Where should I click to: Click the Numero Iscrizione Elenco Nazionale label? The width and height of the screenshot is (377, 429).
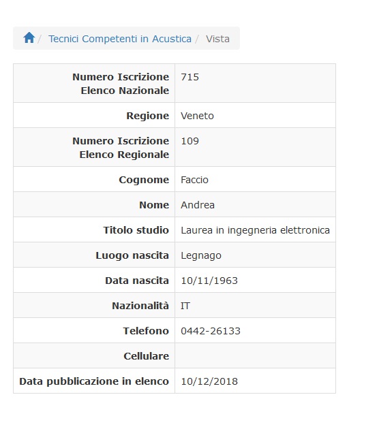[121, 84]
